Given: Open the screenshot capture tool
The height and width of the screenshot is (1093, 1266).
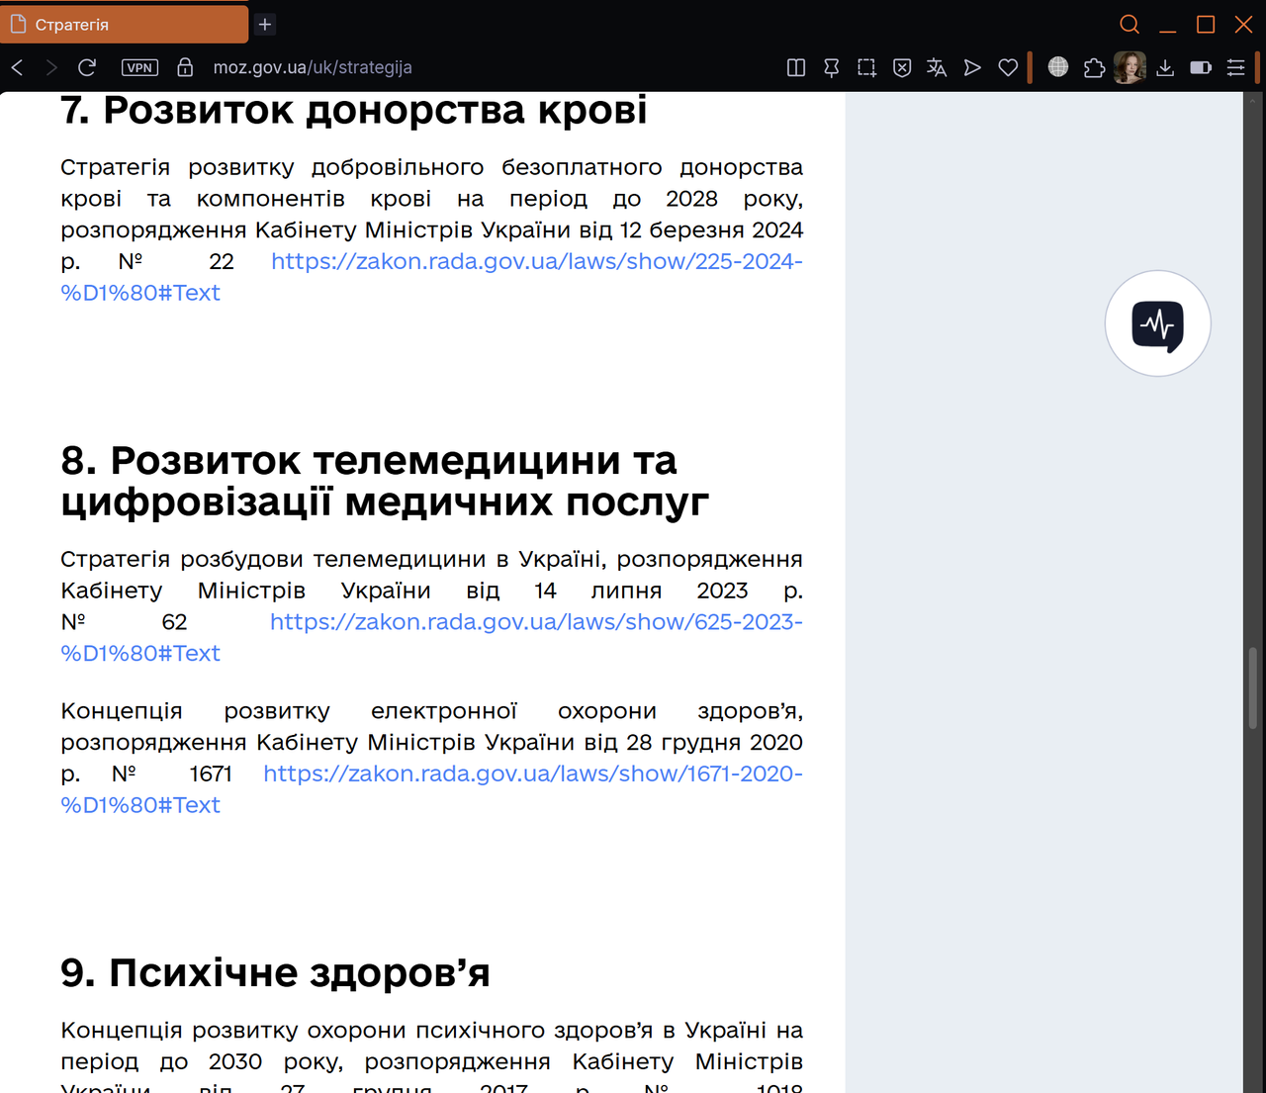Looking at the screenshot, I should coord(866,67).
